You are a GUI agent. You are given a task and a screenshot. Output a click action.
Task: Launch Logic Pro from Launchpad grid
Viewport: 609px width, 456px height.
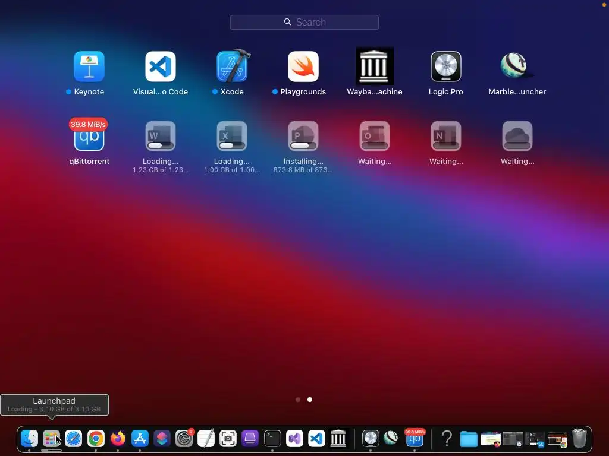[x=446, y=66]
